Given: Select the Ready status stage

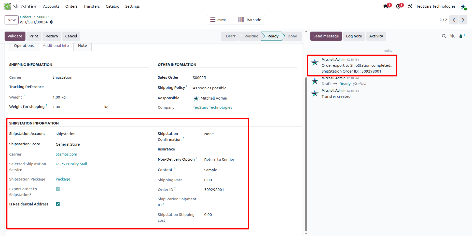Looking at the screenshot, I should 273,36.
